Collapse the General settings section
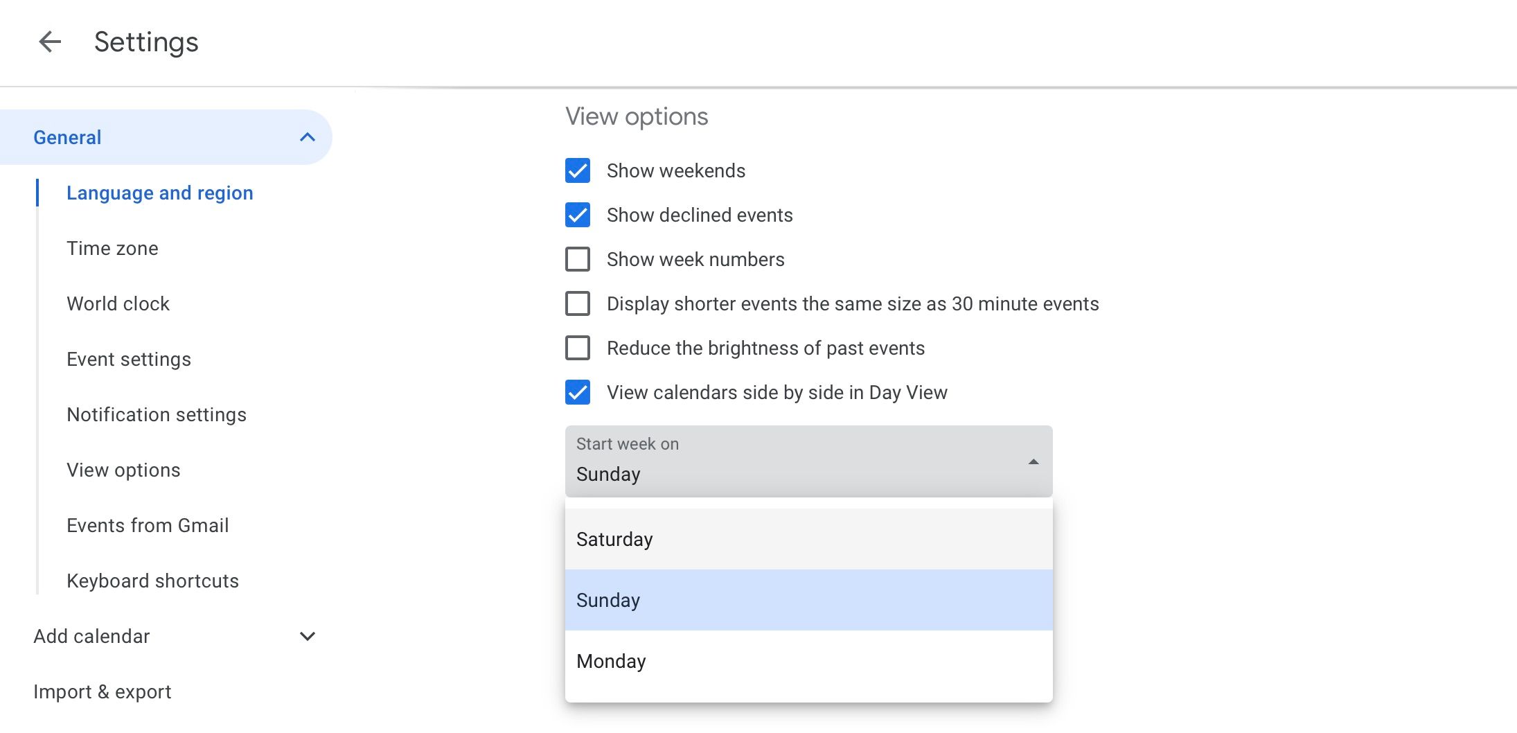 tap(307, 136)
